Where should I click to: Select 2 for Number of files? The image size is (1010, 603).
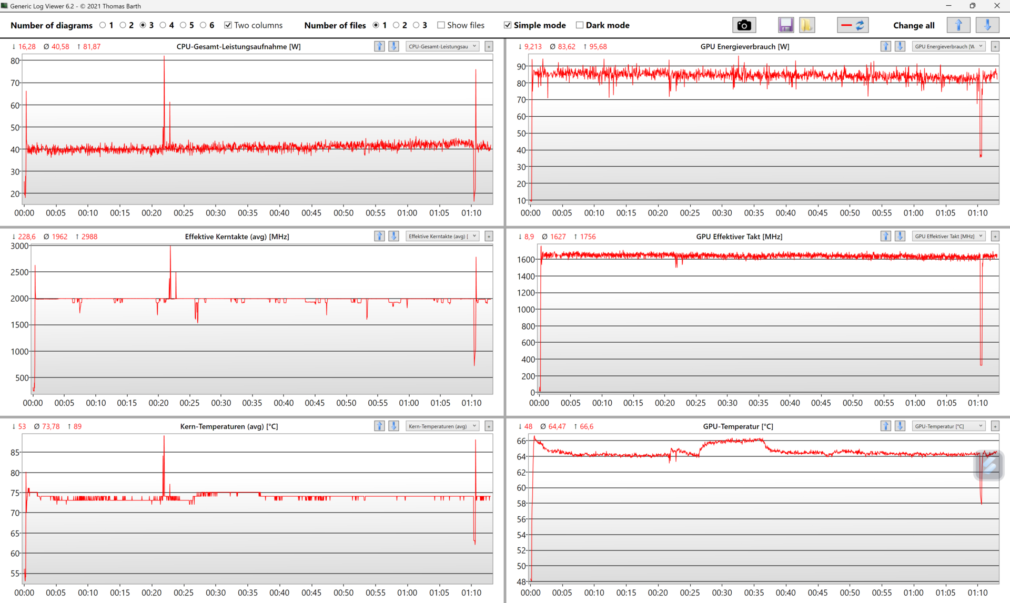click(x=396, y=25)
